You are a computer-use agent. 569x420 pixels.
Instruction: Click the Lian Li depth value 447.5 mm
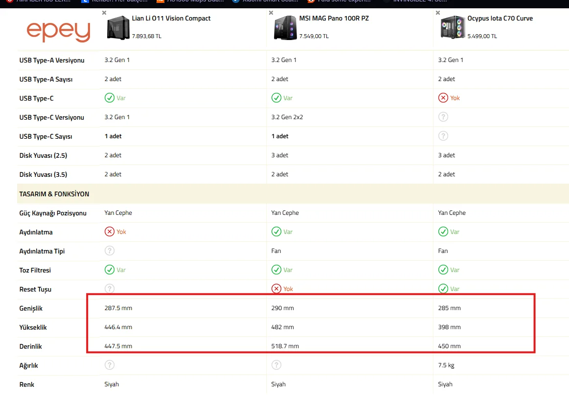[118, 346]
